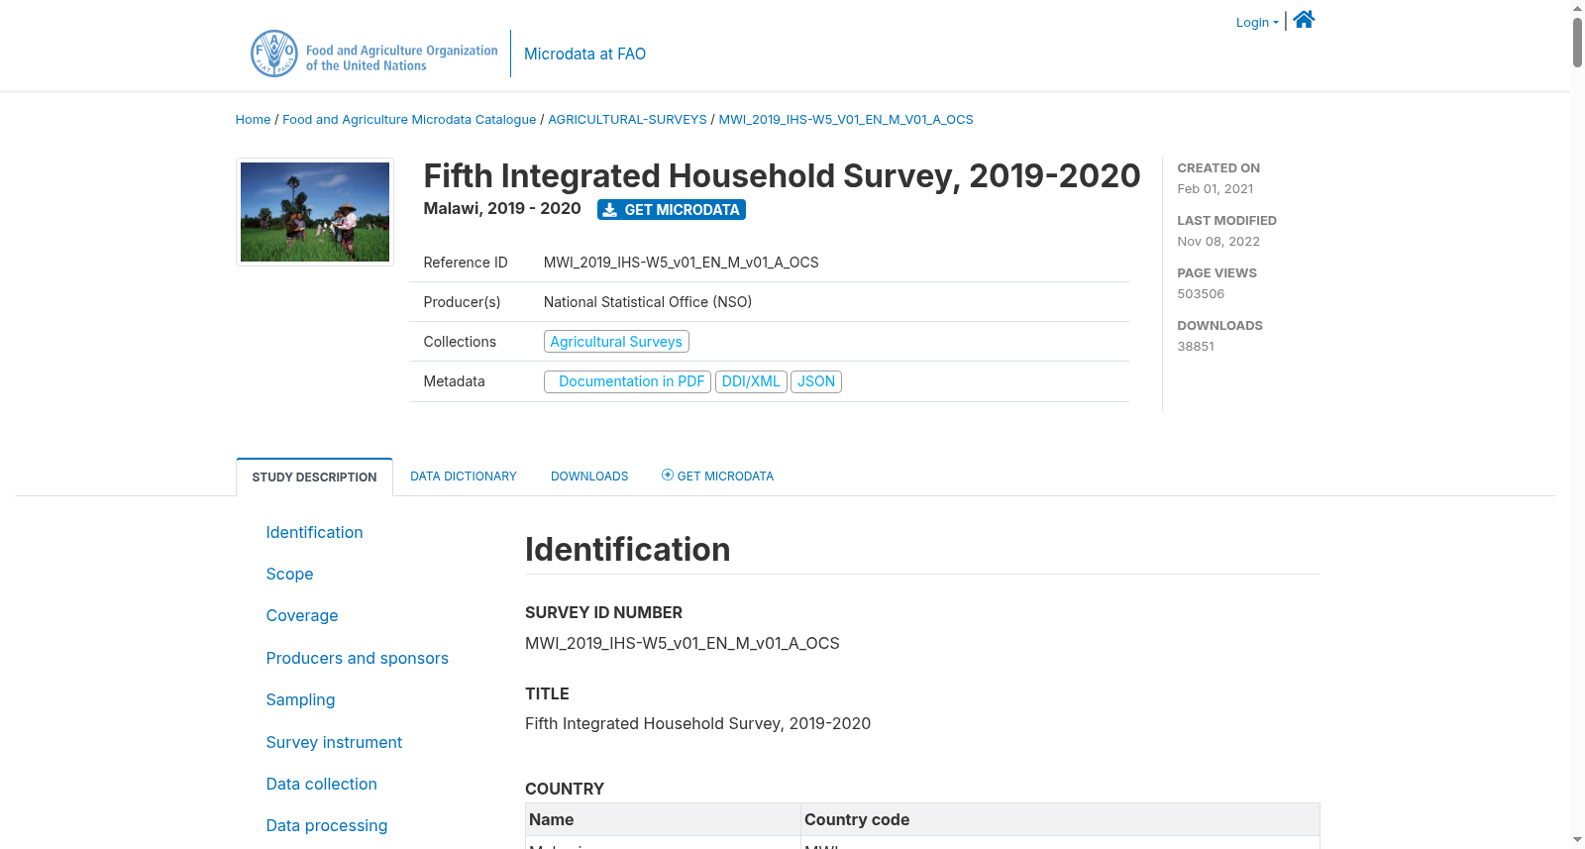Click the FAO logo emblem
1585x849 pixels.
coord(274,53)
